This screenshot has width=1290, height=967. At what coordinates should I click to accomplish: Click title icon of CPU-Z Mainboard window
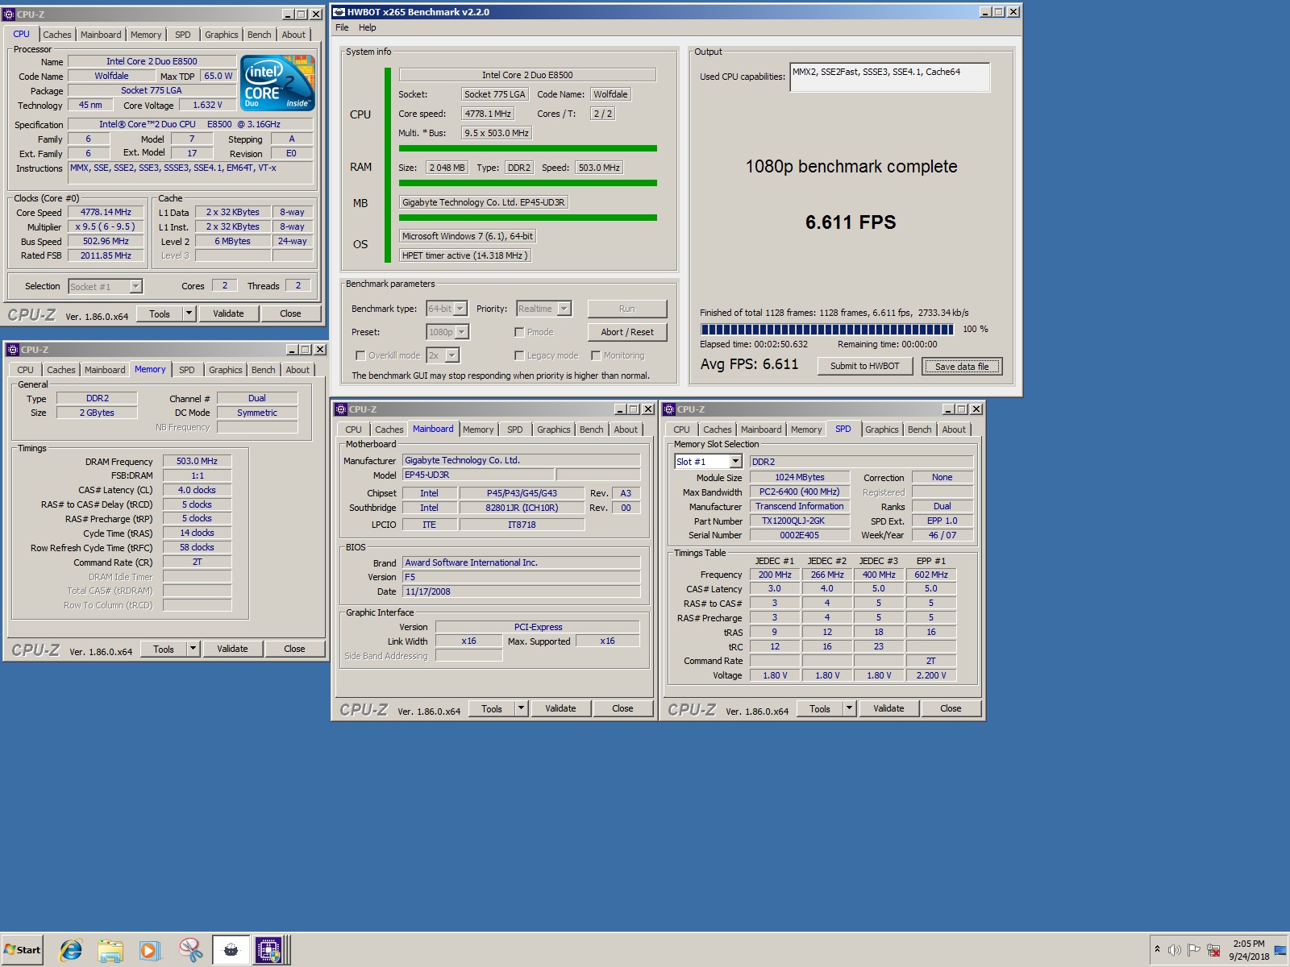click(340, 409)
